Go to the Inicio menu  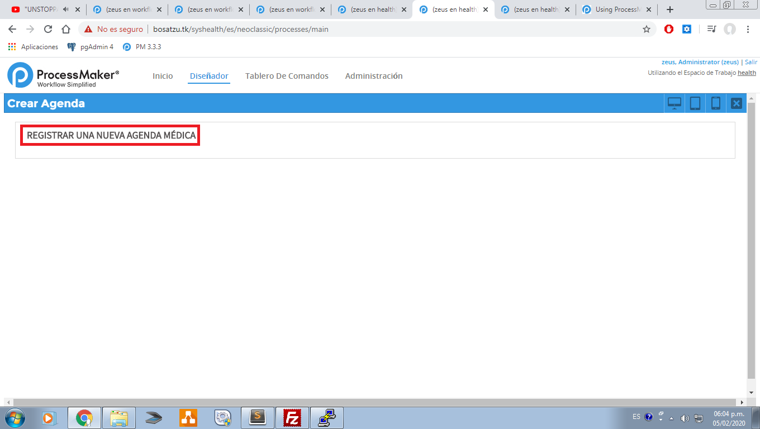pos(163,76)
